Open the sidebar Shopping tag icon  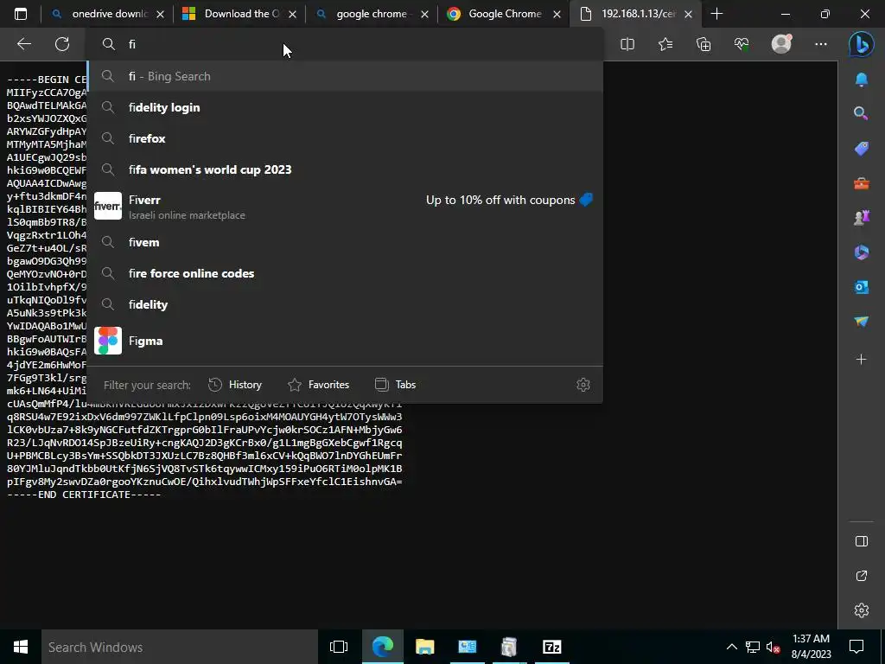(x=862, y=148)
